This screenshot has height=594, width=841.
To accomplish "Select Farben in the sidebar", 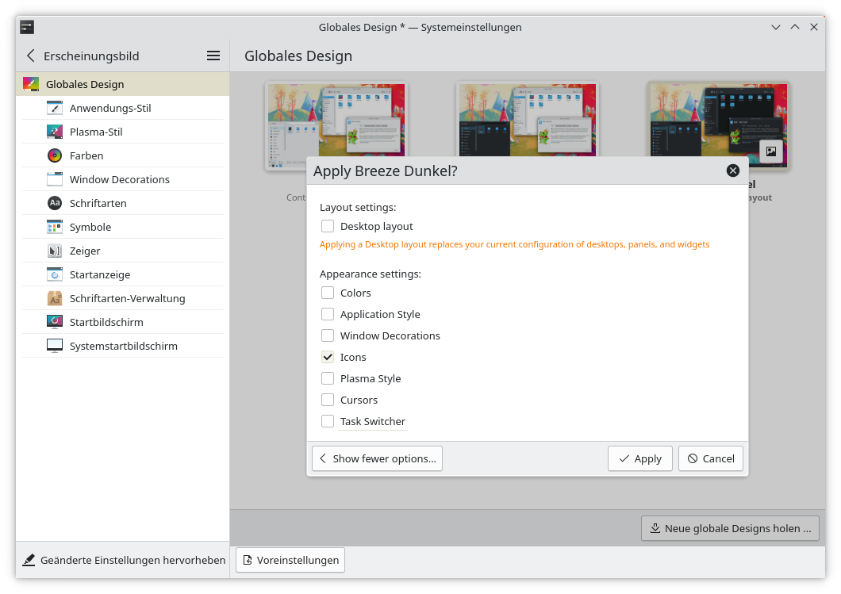I will 123,155.
